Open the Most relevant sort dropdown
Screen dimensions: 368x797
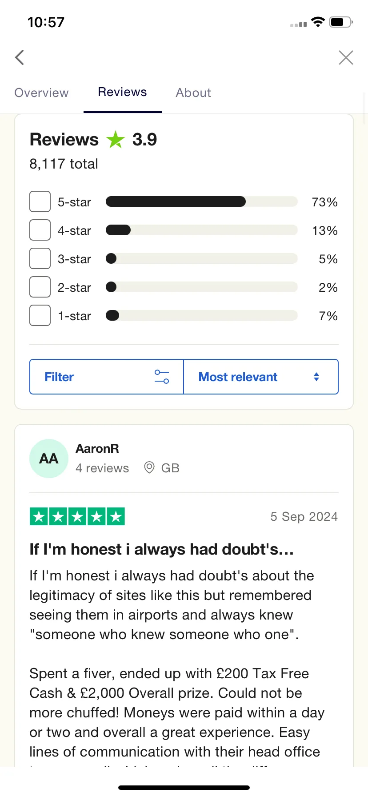pos(261,377)
